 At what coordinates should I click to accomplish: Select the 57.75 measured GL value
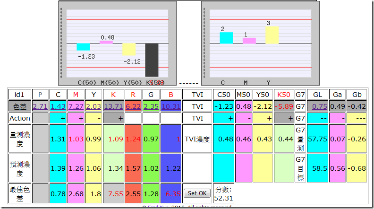pyautogui.click(x=317, y=139)
